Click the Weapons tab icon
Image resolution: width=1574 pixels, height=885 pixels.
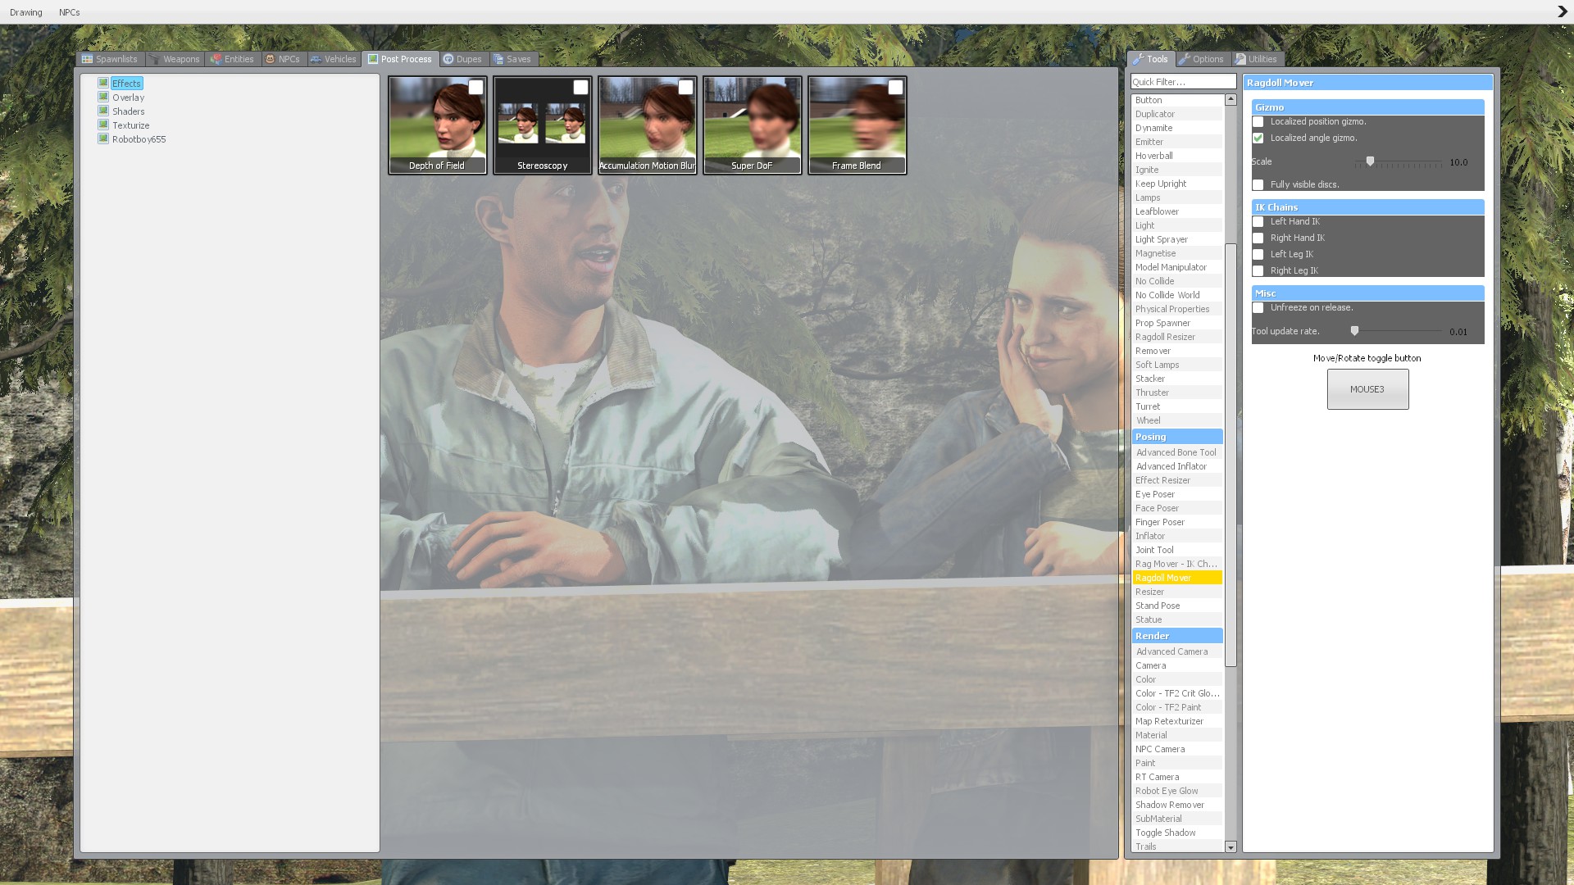tap(154, 59)
